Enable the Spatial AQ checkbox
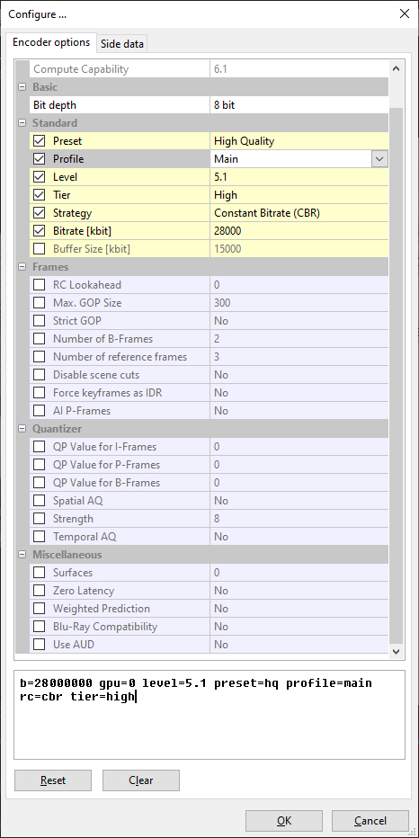This screenshot has height=838, width=419. pos(39,501)
